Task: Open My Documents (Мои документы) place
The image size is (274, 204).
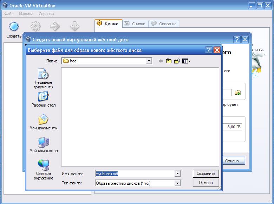Action: pos(43,122)
